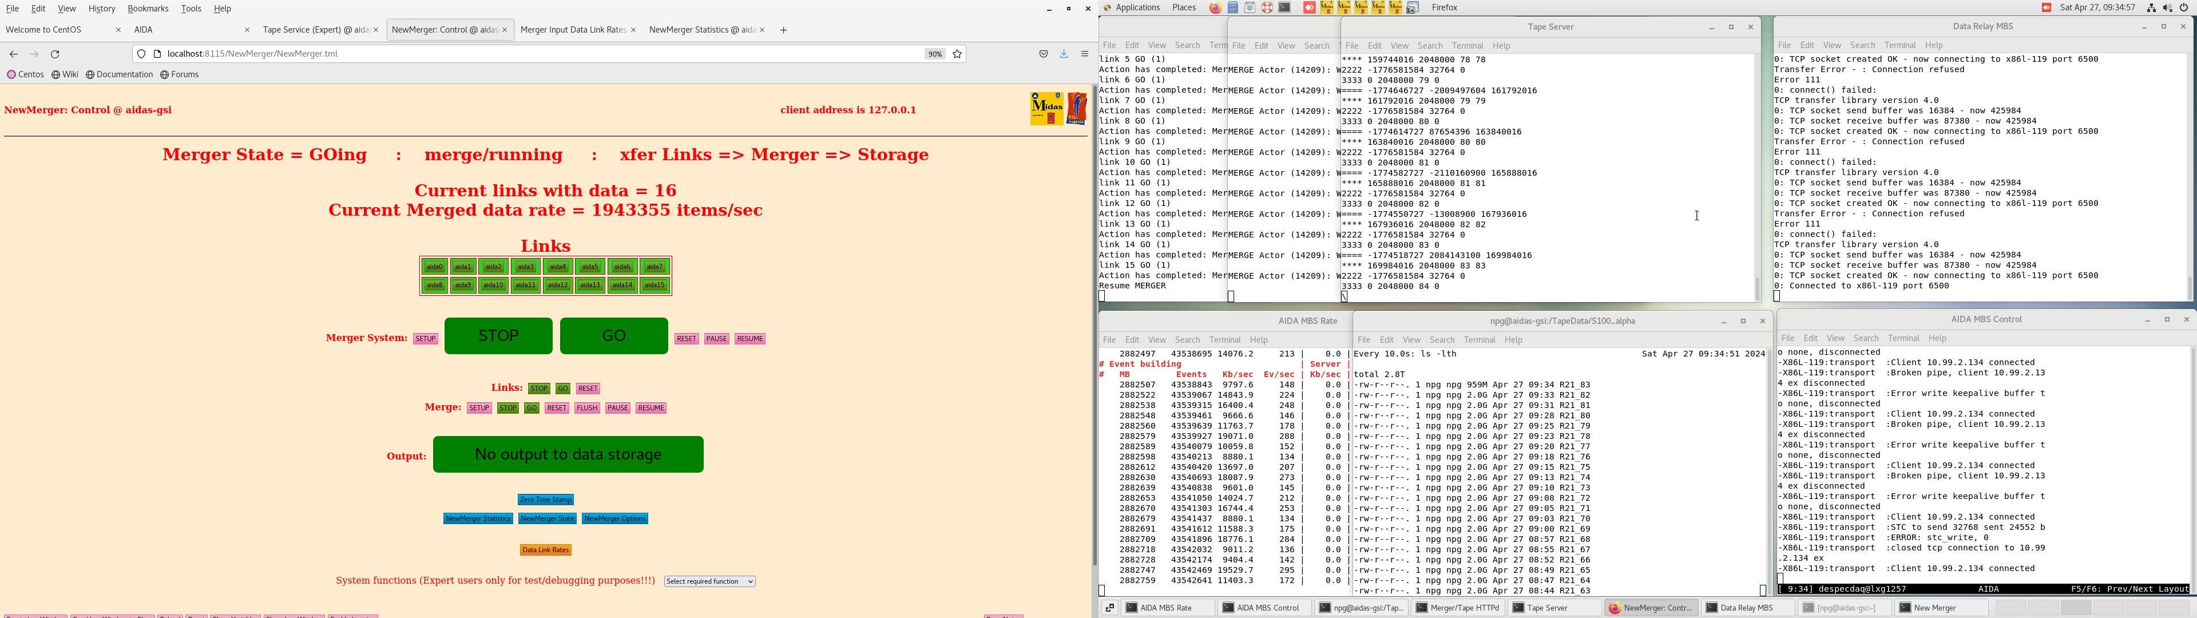The width and height of the screenshot is (2197, 618).
Task: Open terminal launcher in top panel
Action: [x=1284, y=7]
